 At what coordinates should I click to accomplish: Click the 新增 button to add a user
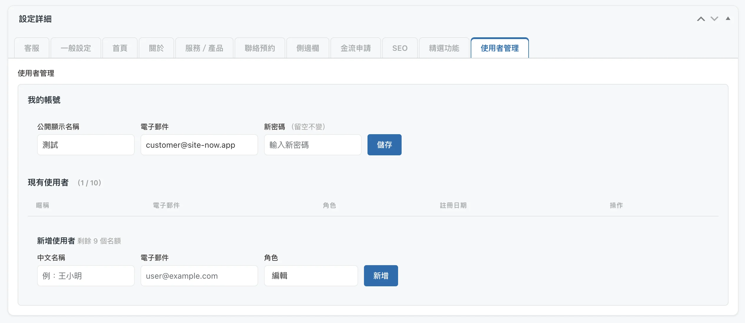point(381,276)
